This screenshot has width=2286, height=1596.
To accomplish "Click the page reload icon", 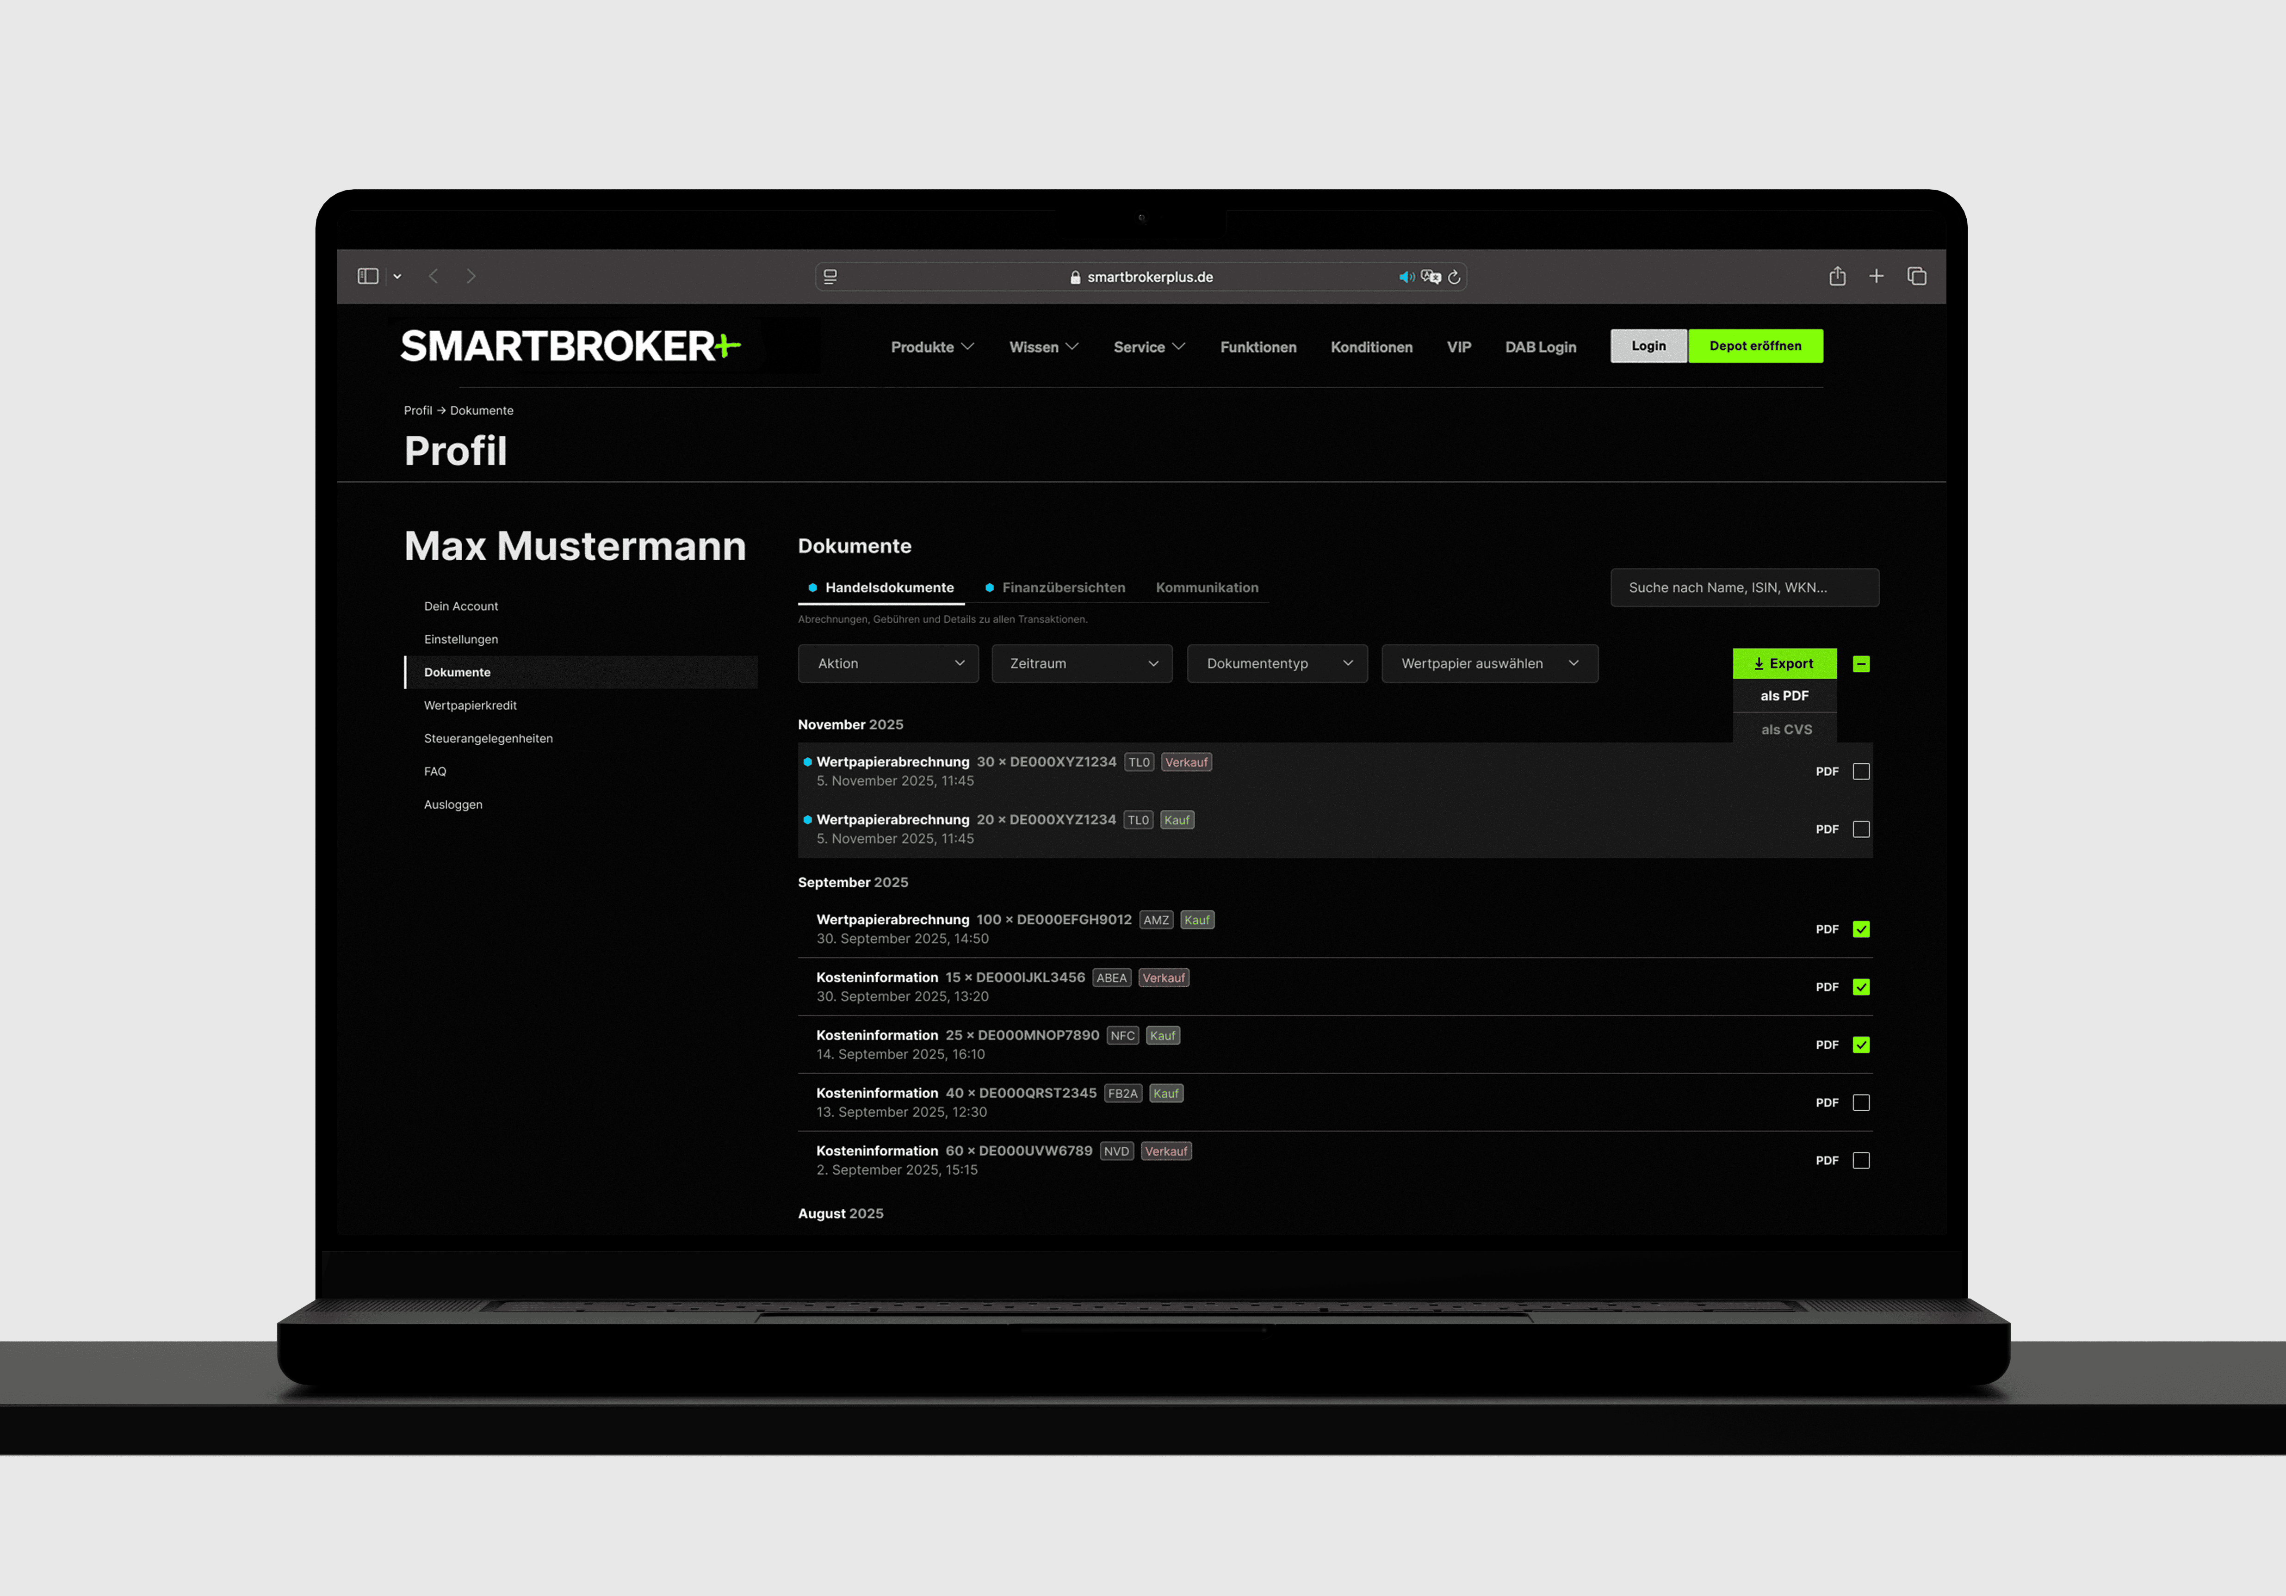I will (x=1454, y=277).
